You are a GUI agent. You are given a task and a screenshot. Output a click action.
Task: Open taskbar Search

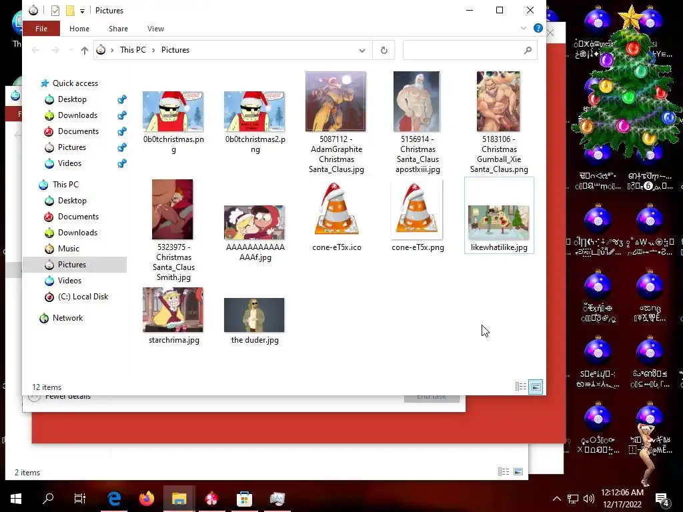click(x=48, y=499)
